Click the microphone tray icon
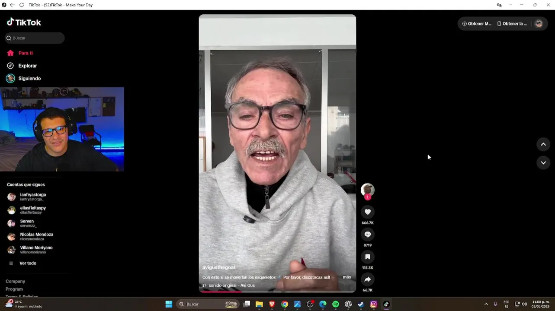Screen dimensions: 555x311 [x=496, y=304]
